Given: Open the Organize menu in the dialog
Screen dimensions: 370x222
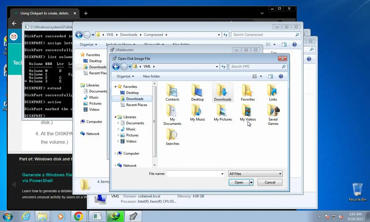Looking at the screenshot, I should tap(125, 76).
